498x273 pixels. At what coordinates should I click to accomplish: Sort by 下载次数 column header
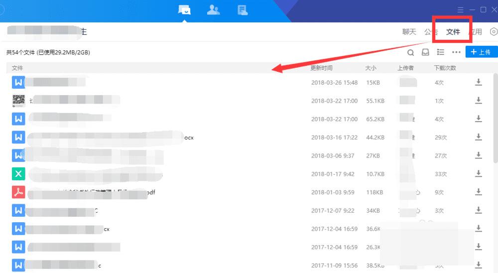click(x=445, y=68)
